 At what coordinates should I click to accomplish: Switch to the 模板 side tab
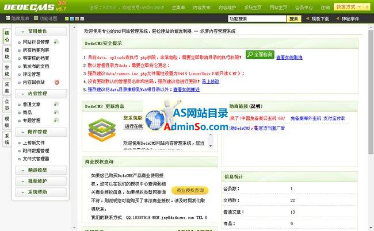(7, 122)
